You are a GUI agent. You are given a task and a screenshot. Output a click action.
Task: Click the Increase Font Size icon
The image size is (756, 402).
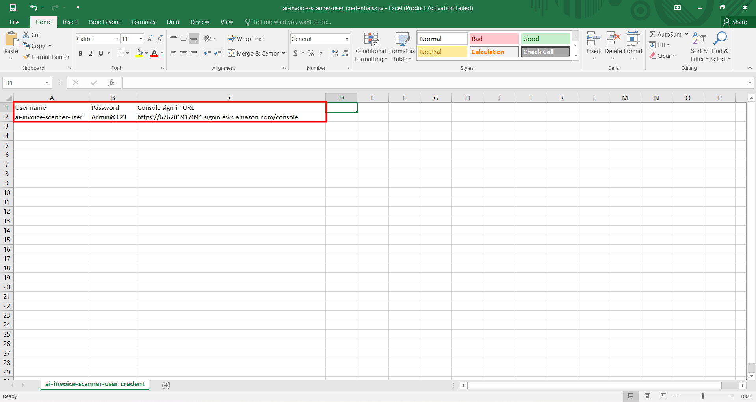(150, 39)
